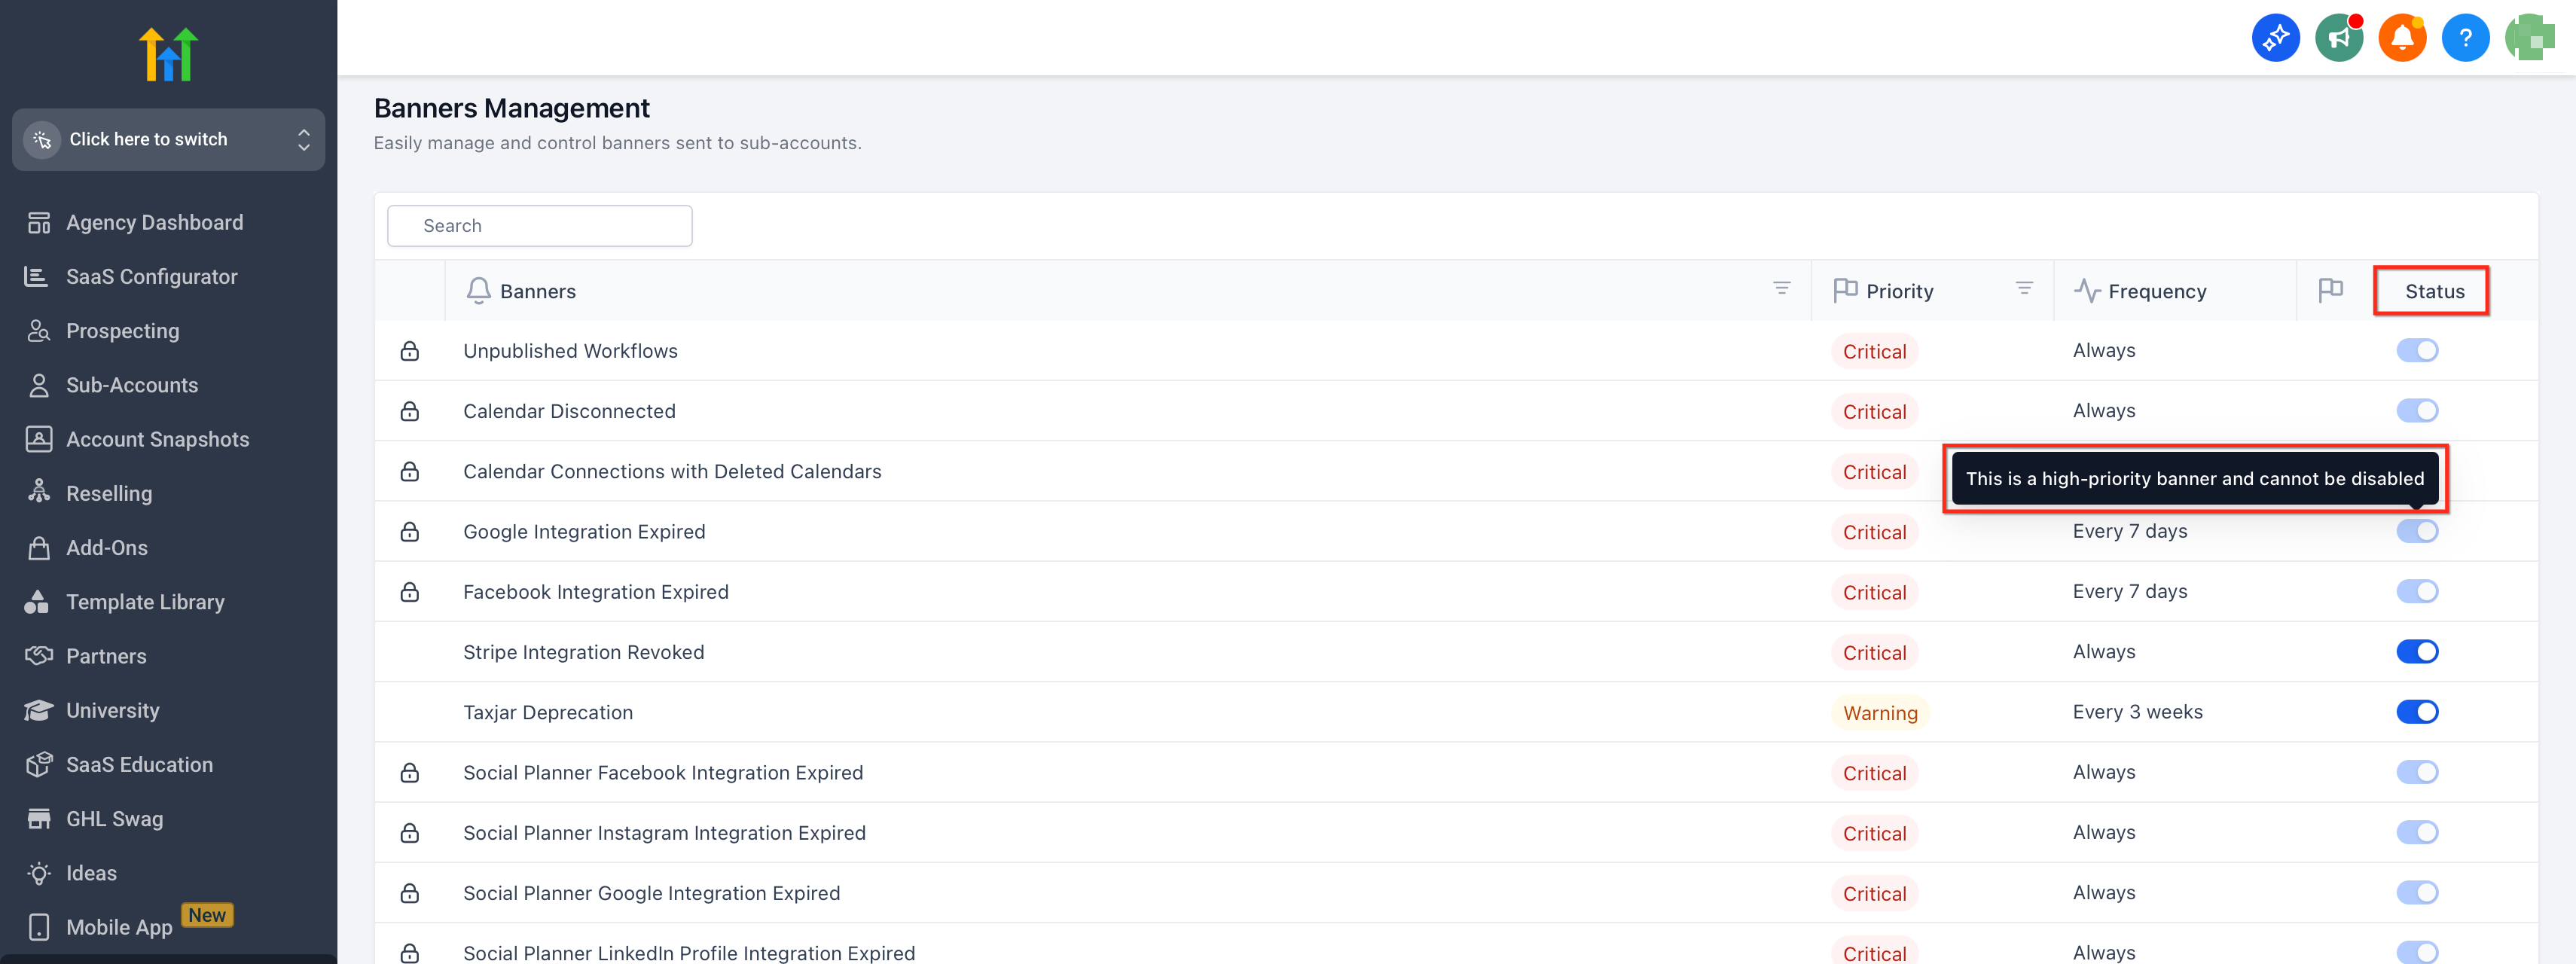This screenshot has height=964, width=2576.
Task: Go to Sub-Accounts in the sidebar
Action: click(x=132, y=385)
